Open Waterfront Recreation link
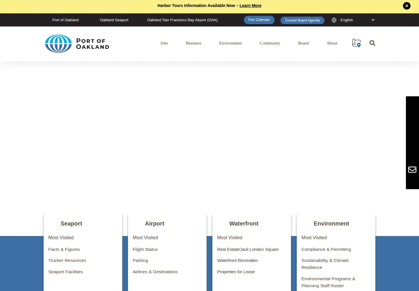Viewport: 419px width, 291px height. [237, 260]
